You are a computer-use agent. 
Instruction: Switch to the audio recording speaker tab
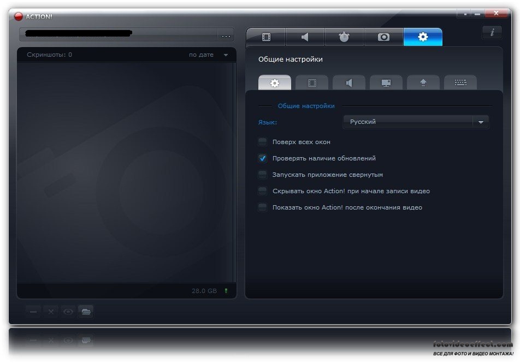(305, 37)
